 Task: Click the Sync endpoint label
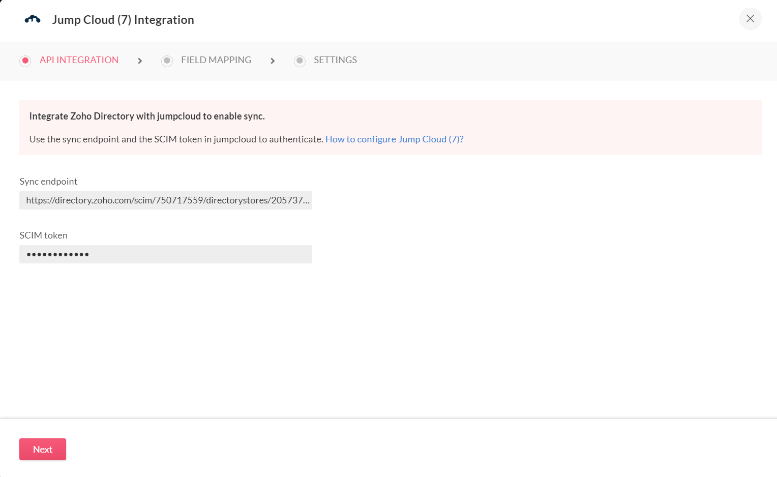(48, 182)
